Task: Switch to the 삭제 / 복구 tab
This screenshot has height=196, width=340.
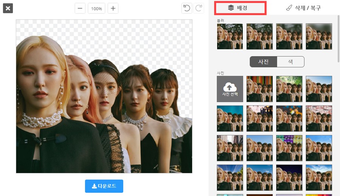Action: click(304, 8)
